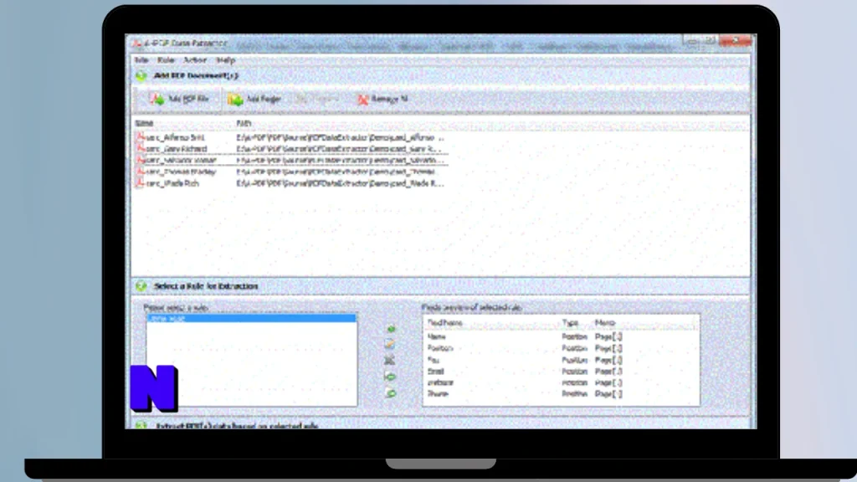
Task: Click the Export Rule arrow icon
Action: (x=390, y=393)
